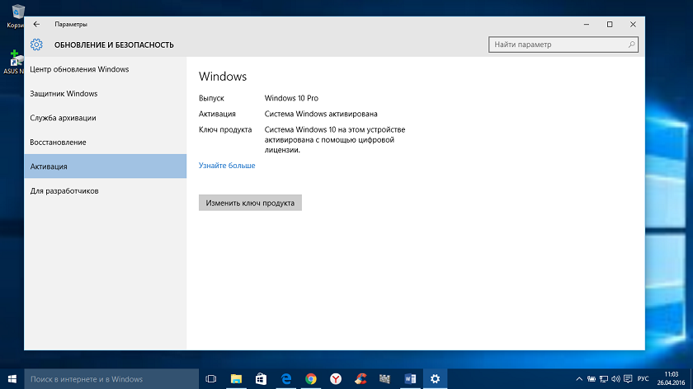Screen dimensions: 693x389
Task: Open the Windows Start menu
Action: pos(12,379)
